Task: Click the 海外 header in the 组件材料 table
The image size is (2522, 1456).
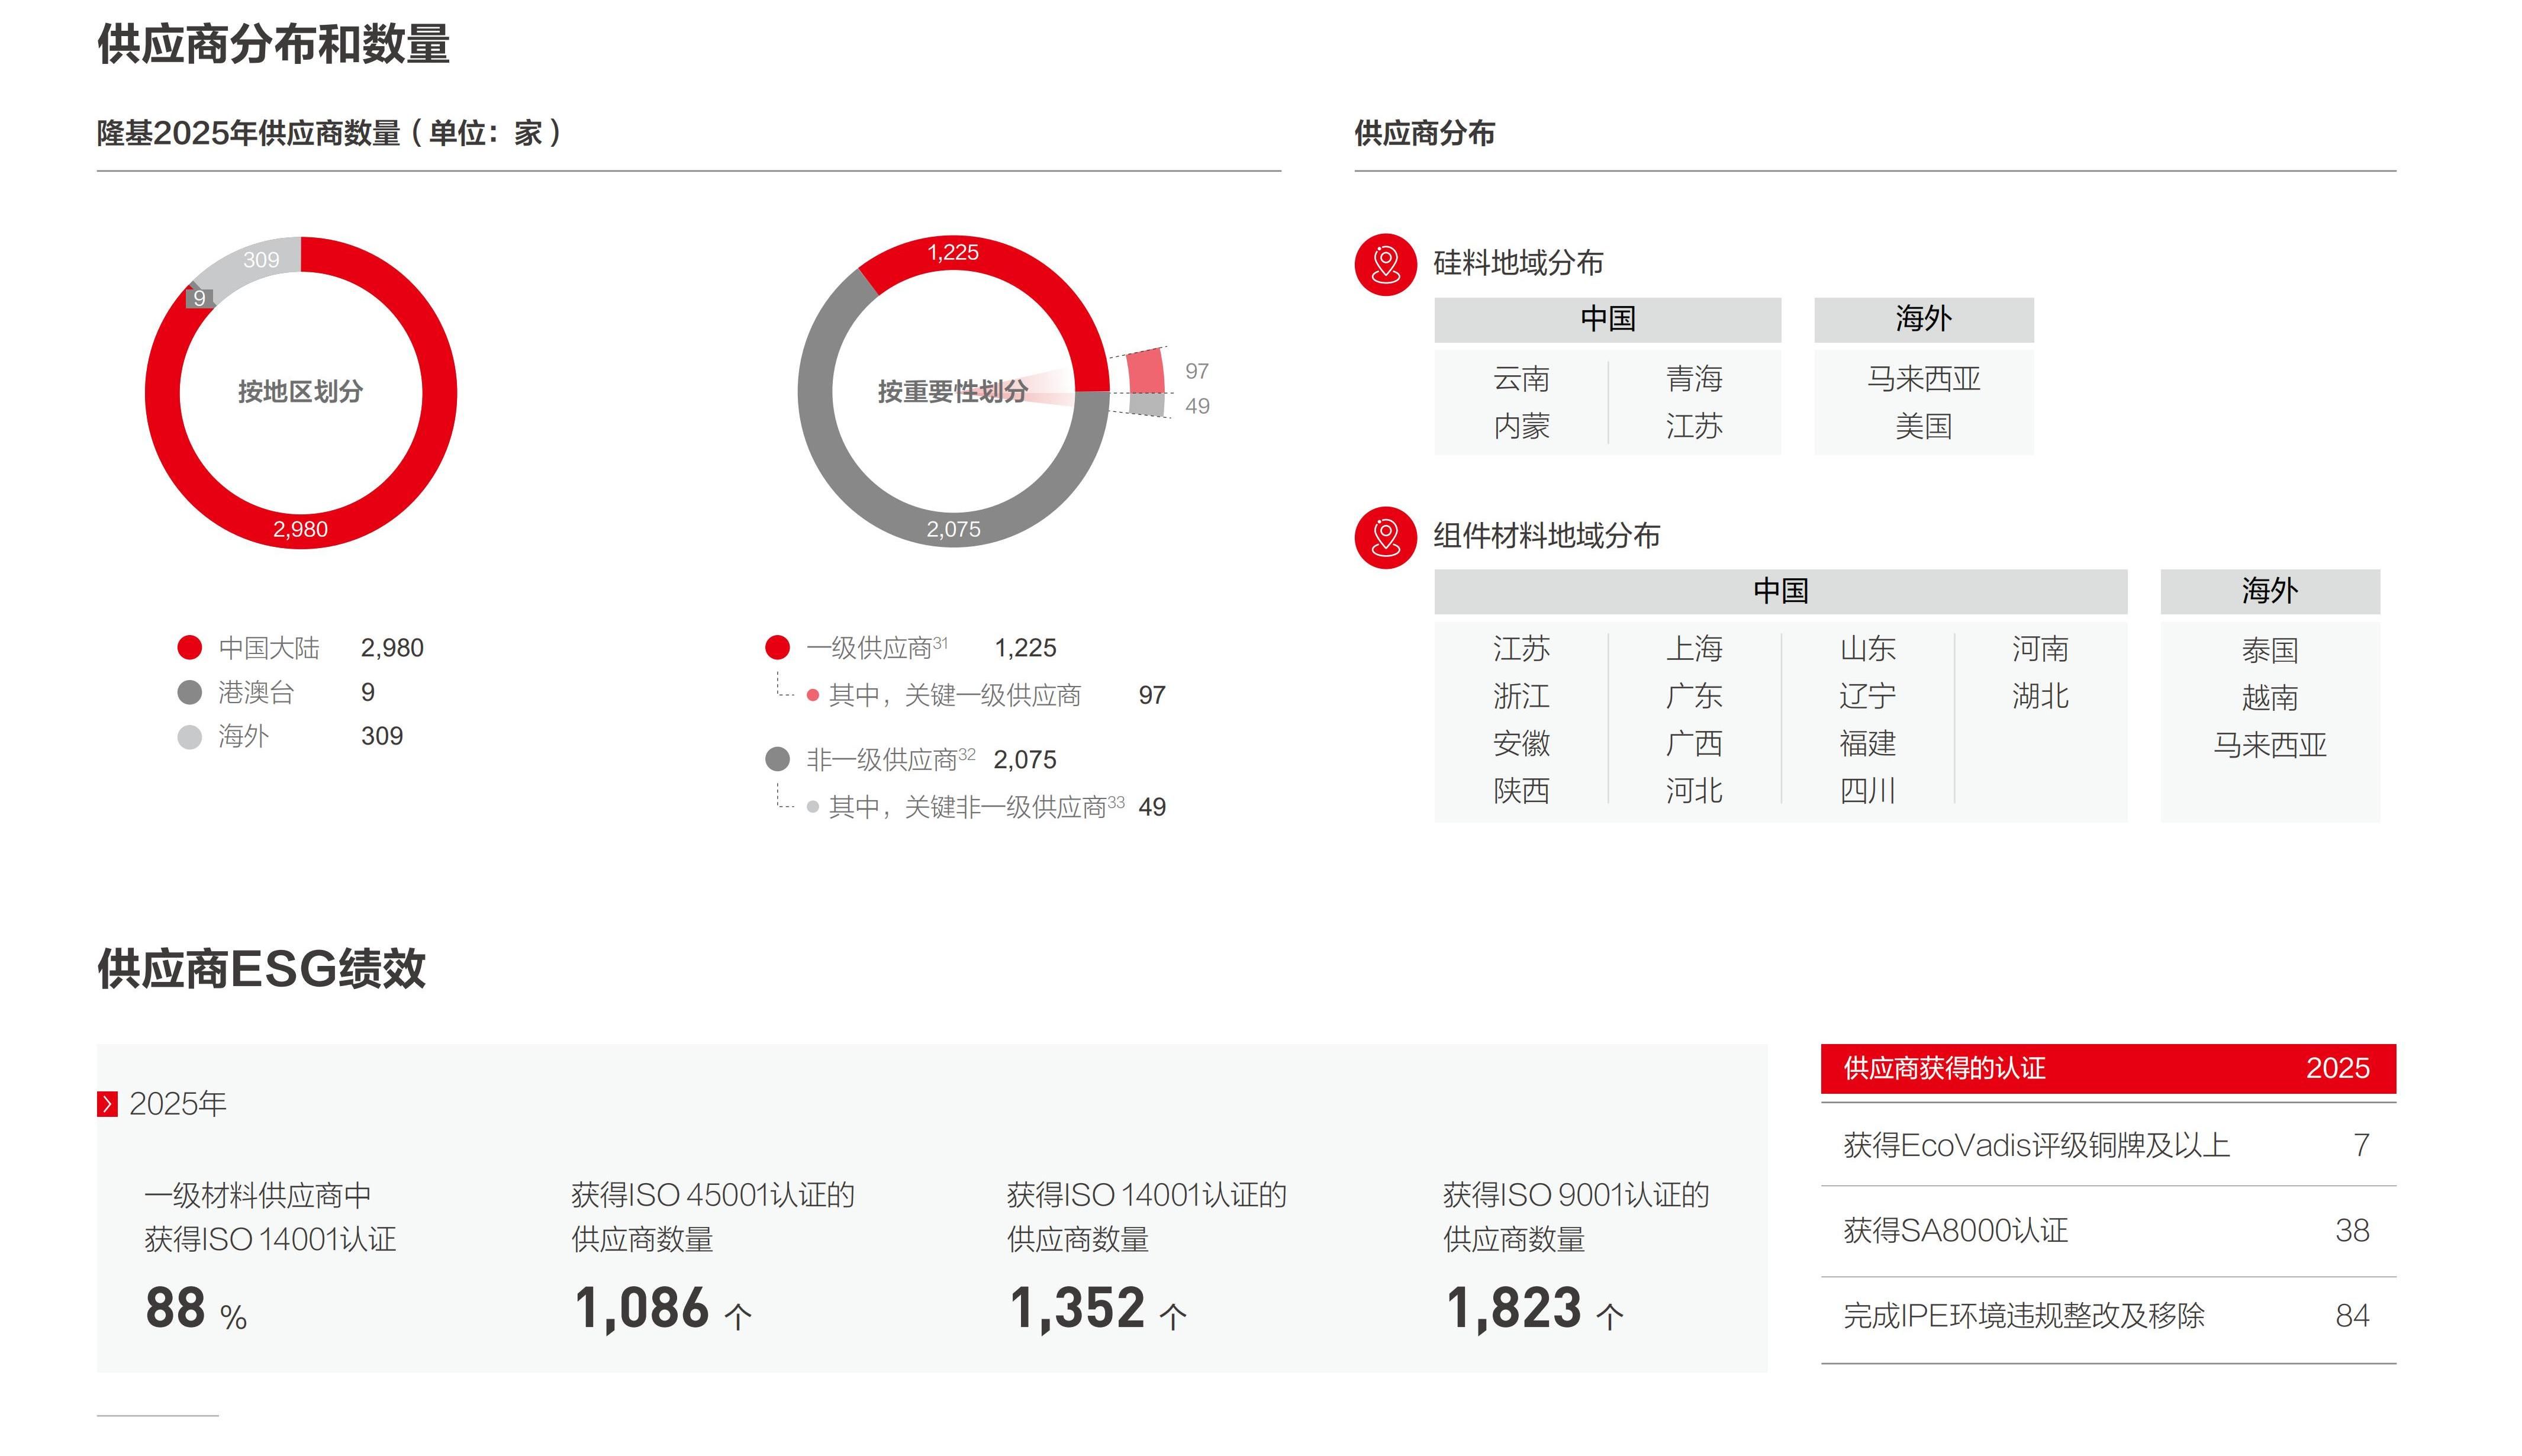Action: click(x=2269, y=591)
